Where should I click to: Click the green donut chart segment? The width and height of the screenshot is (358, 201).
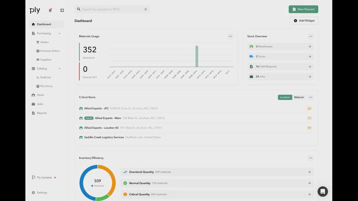point(102,198)
